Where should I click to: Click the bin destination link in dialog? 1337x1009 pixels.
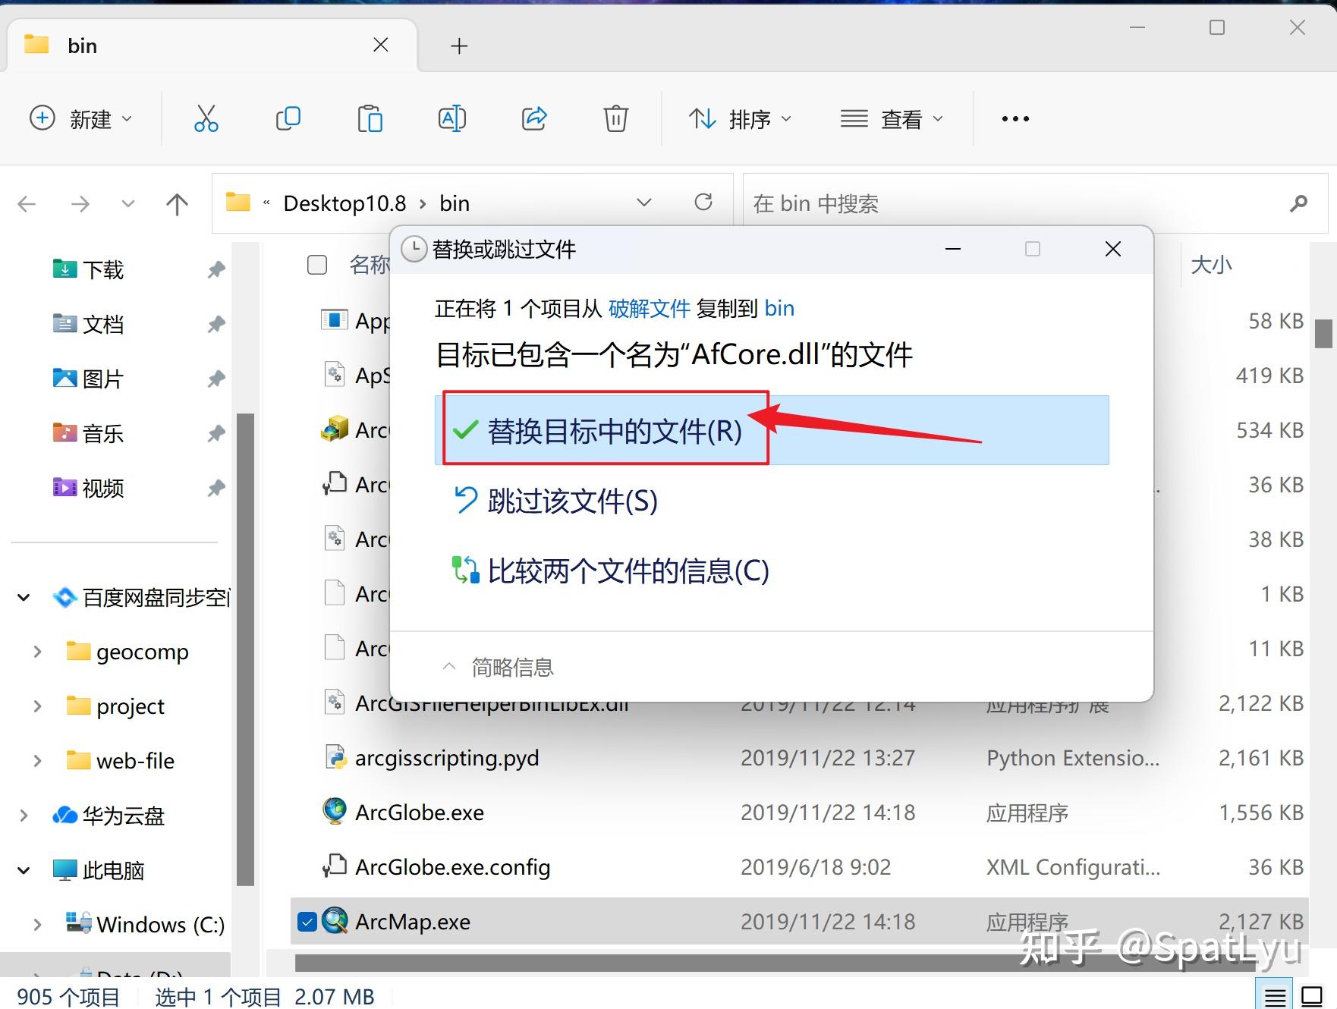pos(779,308)
